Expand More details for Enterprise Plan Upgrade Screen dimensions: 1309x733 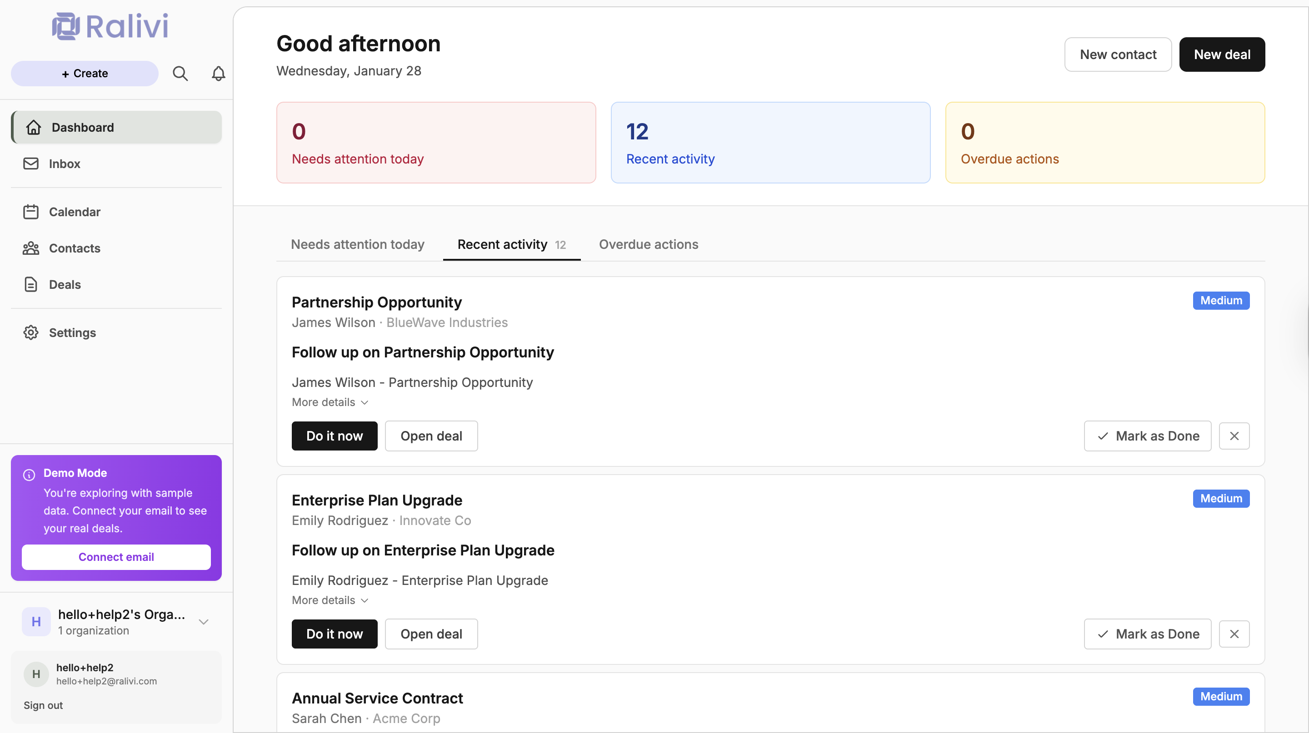pos(329,599)
